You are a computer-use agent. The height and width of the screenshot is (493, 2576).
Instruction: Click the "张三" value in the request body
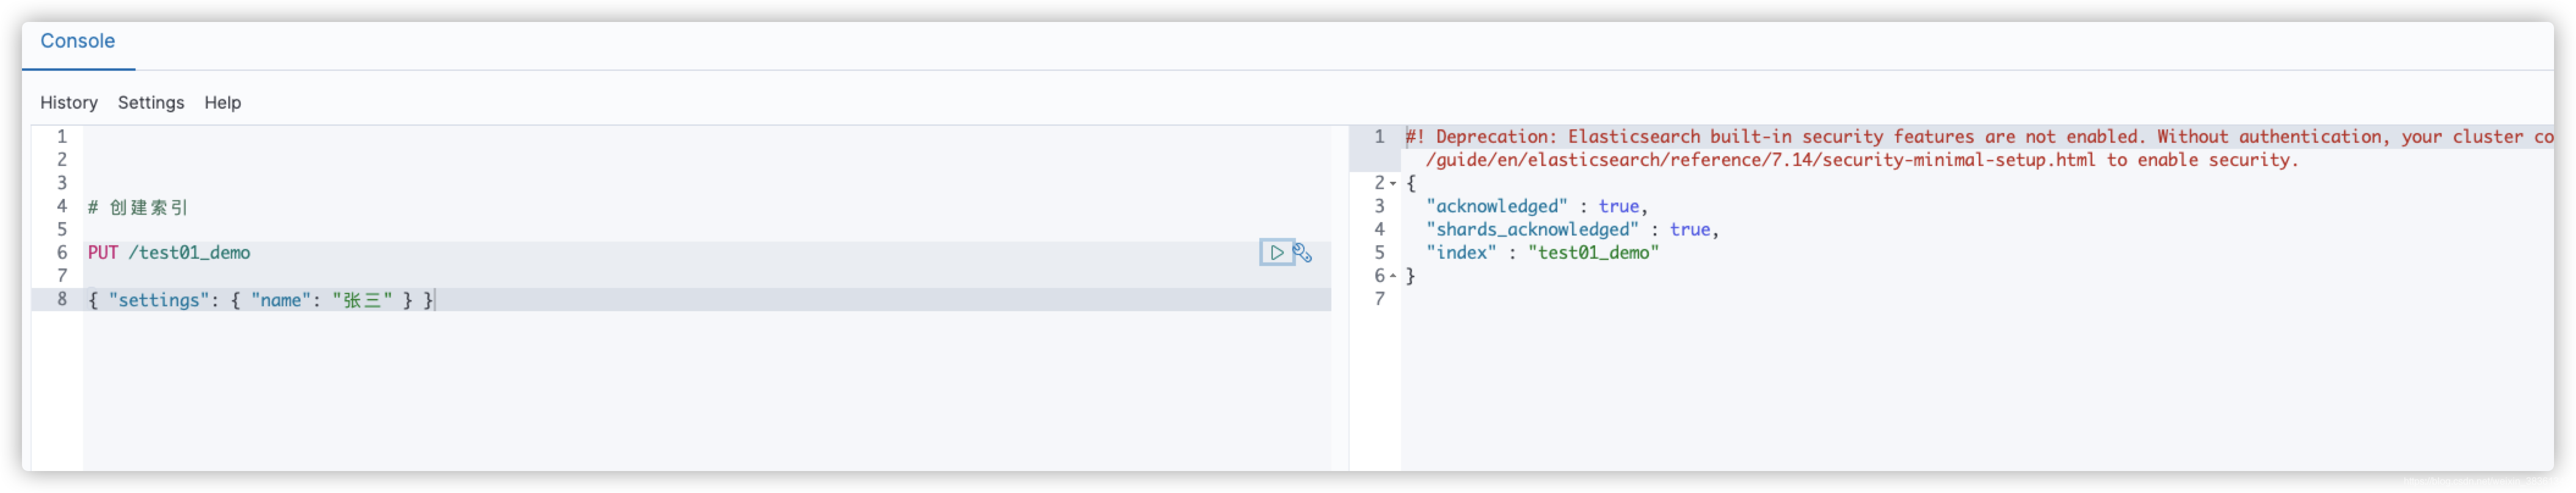click(x=362, y=300)
